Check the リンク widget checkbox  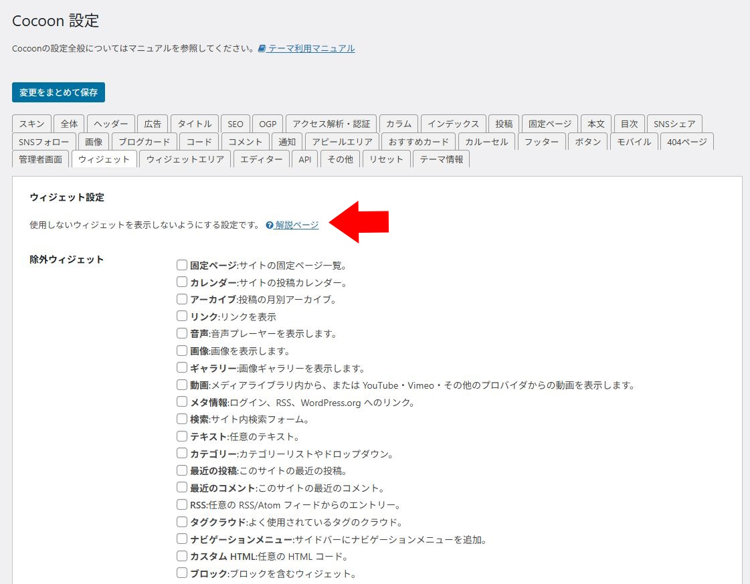tap(182, 316)
